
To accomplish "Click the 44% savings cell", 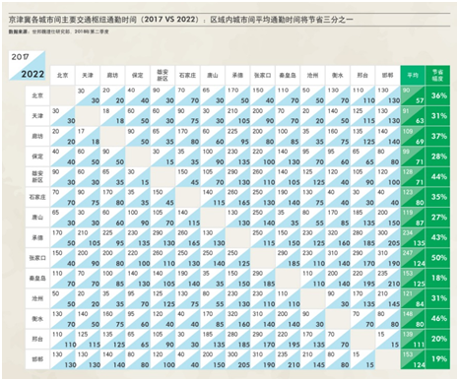I will click(437, 177).
